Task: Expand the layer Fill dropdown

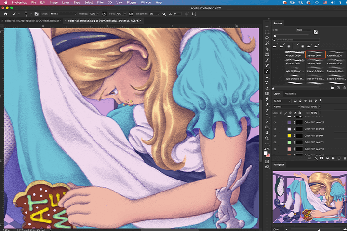Action: (320, 113)
